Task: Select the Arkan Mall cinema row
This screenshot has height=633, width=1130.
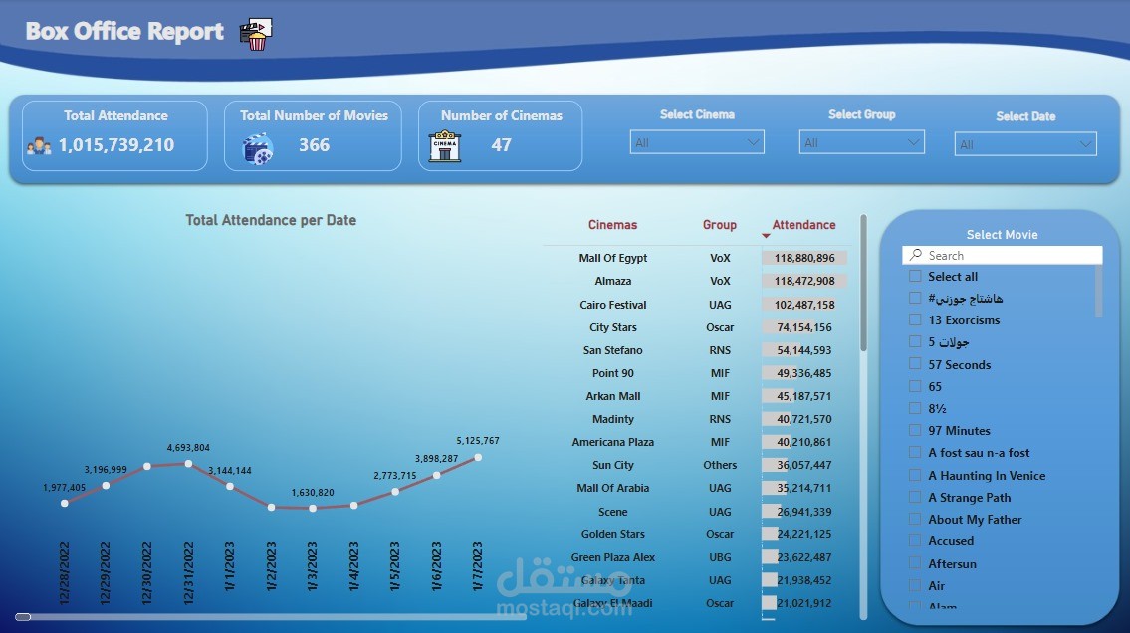Action: click(x=696, y=397)
